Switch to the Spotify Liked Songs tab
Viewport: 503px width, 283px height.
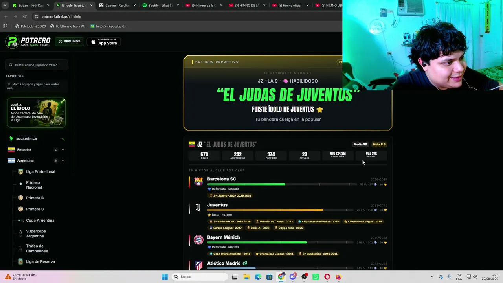click(x=160, y=6)
